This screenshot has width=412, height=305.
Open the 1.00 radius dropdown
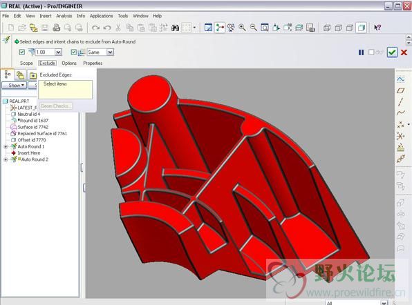pyautogui.click(x=58, y=52)
